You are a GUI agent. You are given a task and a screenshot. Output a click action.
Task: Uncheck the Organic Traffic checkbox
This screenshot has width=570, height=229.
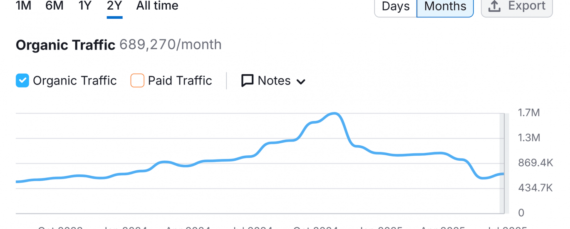[x=22, y=81]
